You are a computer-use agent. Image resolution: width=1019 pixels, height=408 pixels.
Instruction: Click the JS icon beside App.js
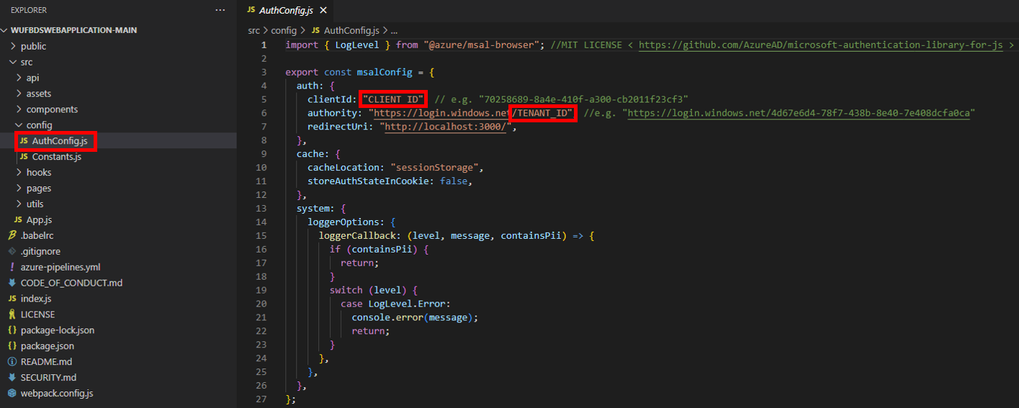pos(19,220)
